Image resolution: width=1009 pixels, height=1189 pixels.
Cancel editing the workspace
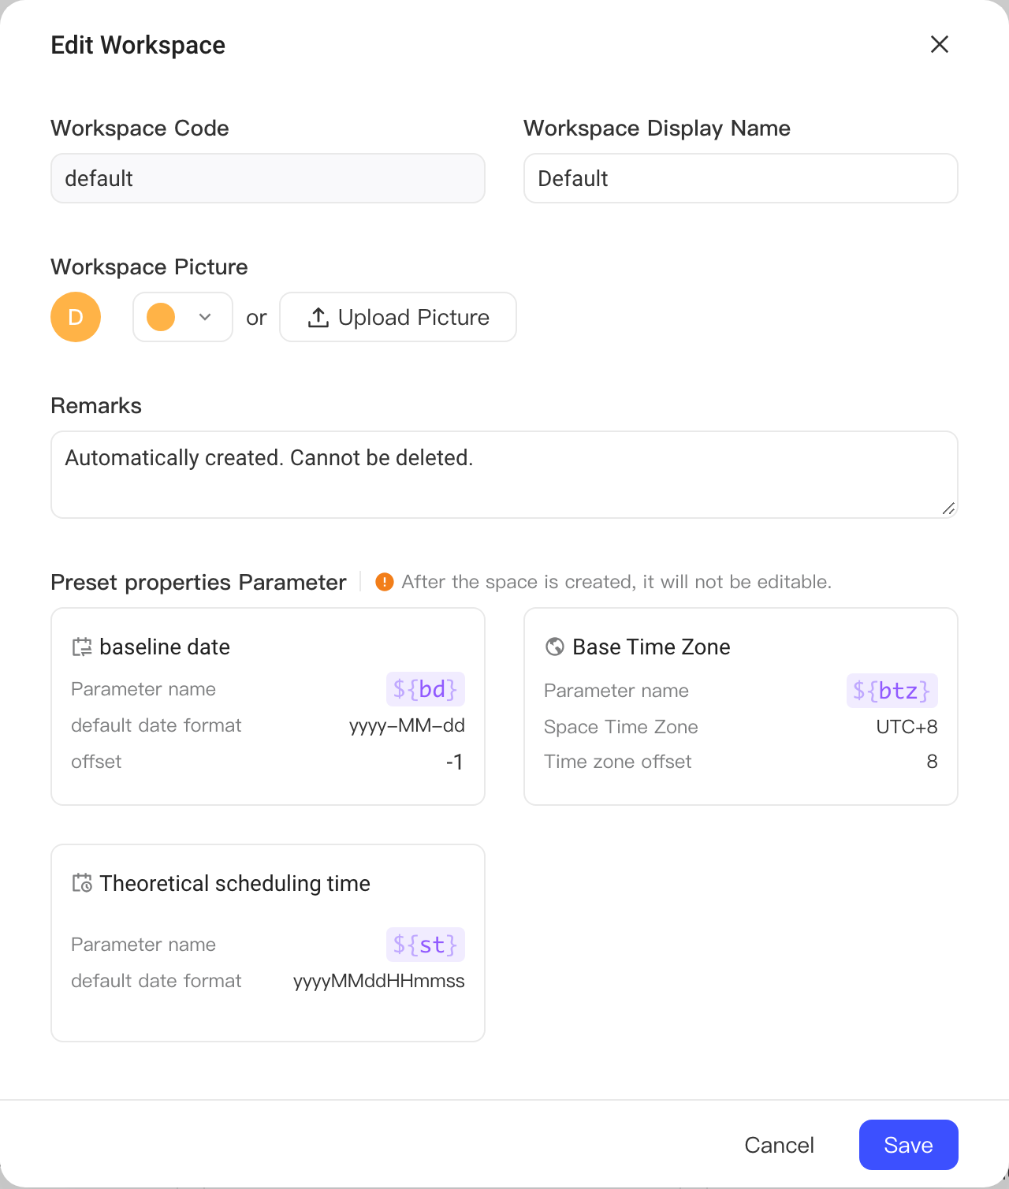tap(780, 1145)
